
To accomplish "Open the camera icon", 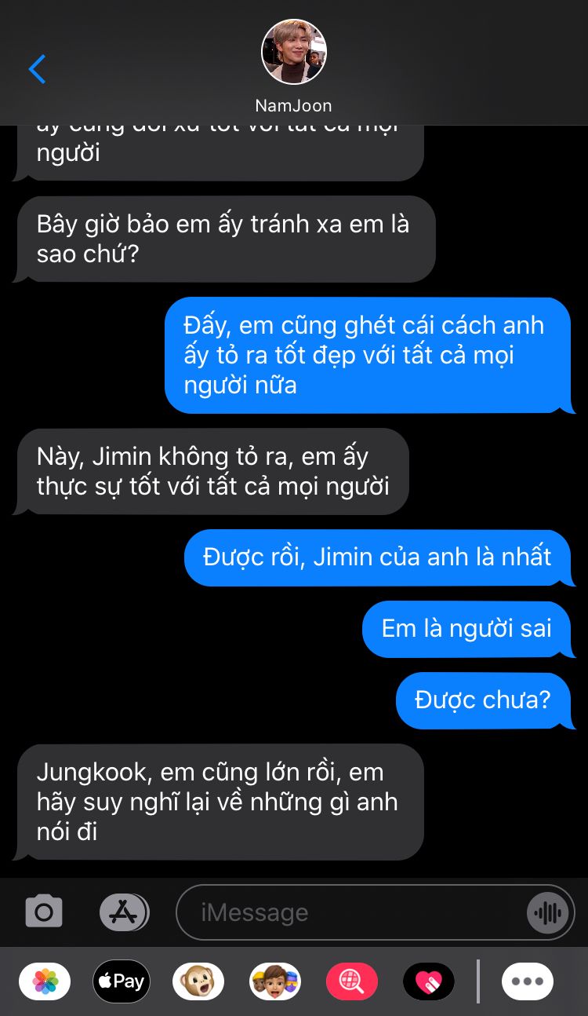I will pyautogui.click(x=44, y=912).
